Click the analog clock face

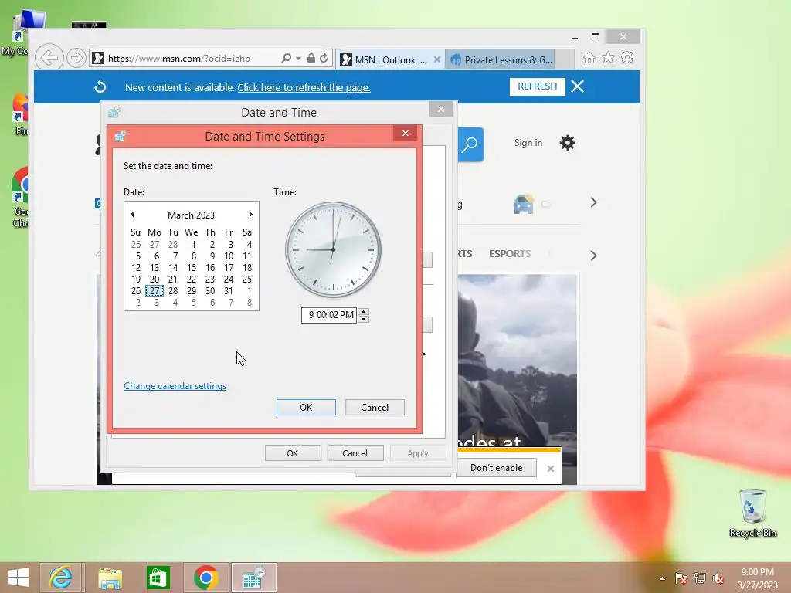333,249
